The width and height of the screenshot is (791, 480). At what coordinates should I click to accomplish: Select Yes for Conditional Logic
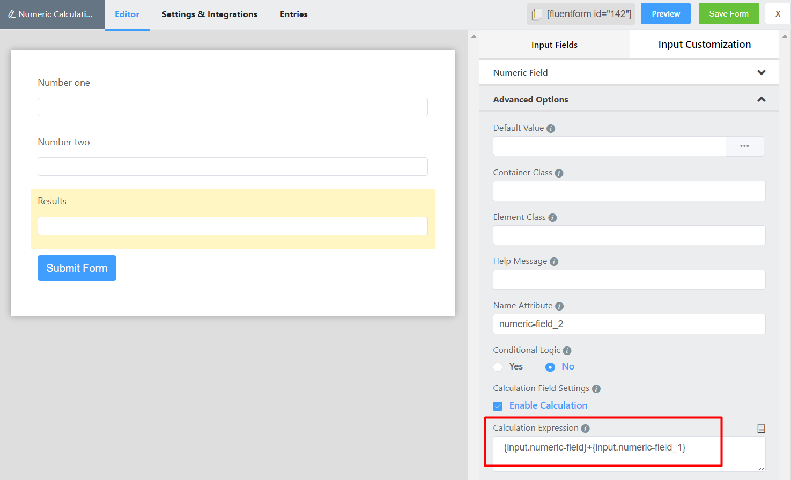pyautogui.click(x=498, y=367)
